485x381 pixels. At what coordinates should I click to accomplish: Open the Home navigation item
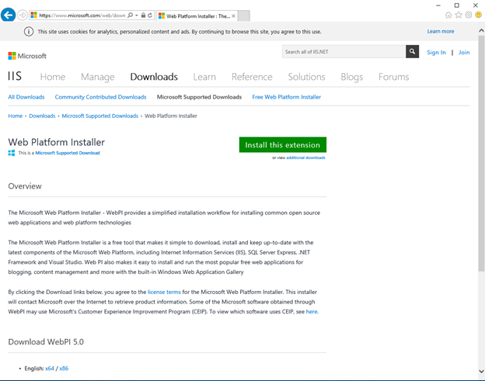53,77
